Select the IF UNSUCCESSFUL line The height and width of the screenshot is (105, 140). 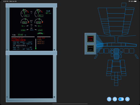(20, 46)
